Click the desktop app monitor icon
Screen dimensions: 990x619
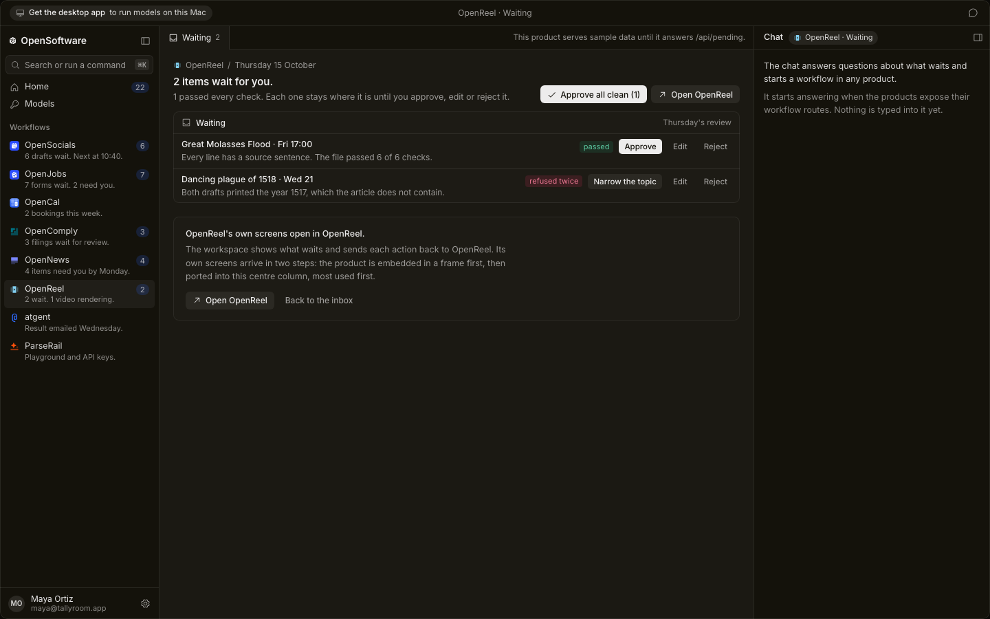click(x=20, y=13)
